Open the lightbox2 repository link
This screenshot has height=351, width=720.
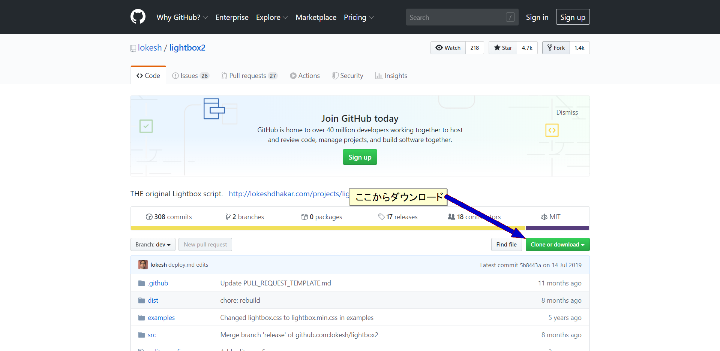pos(187,48)
